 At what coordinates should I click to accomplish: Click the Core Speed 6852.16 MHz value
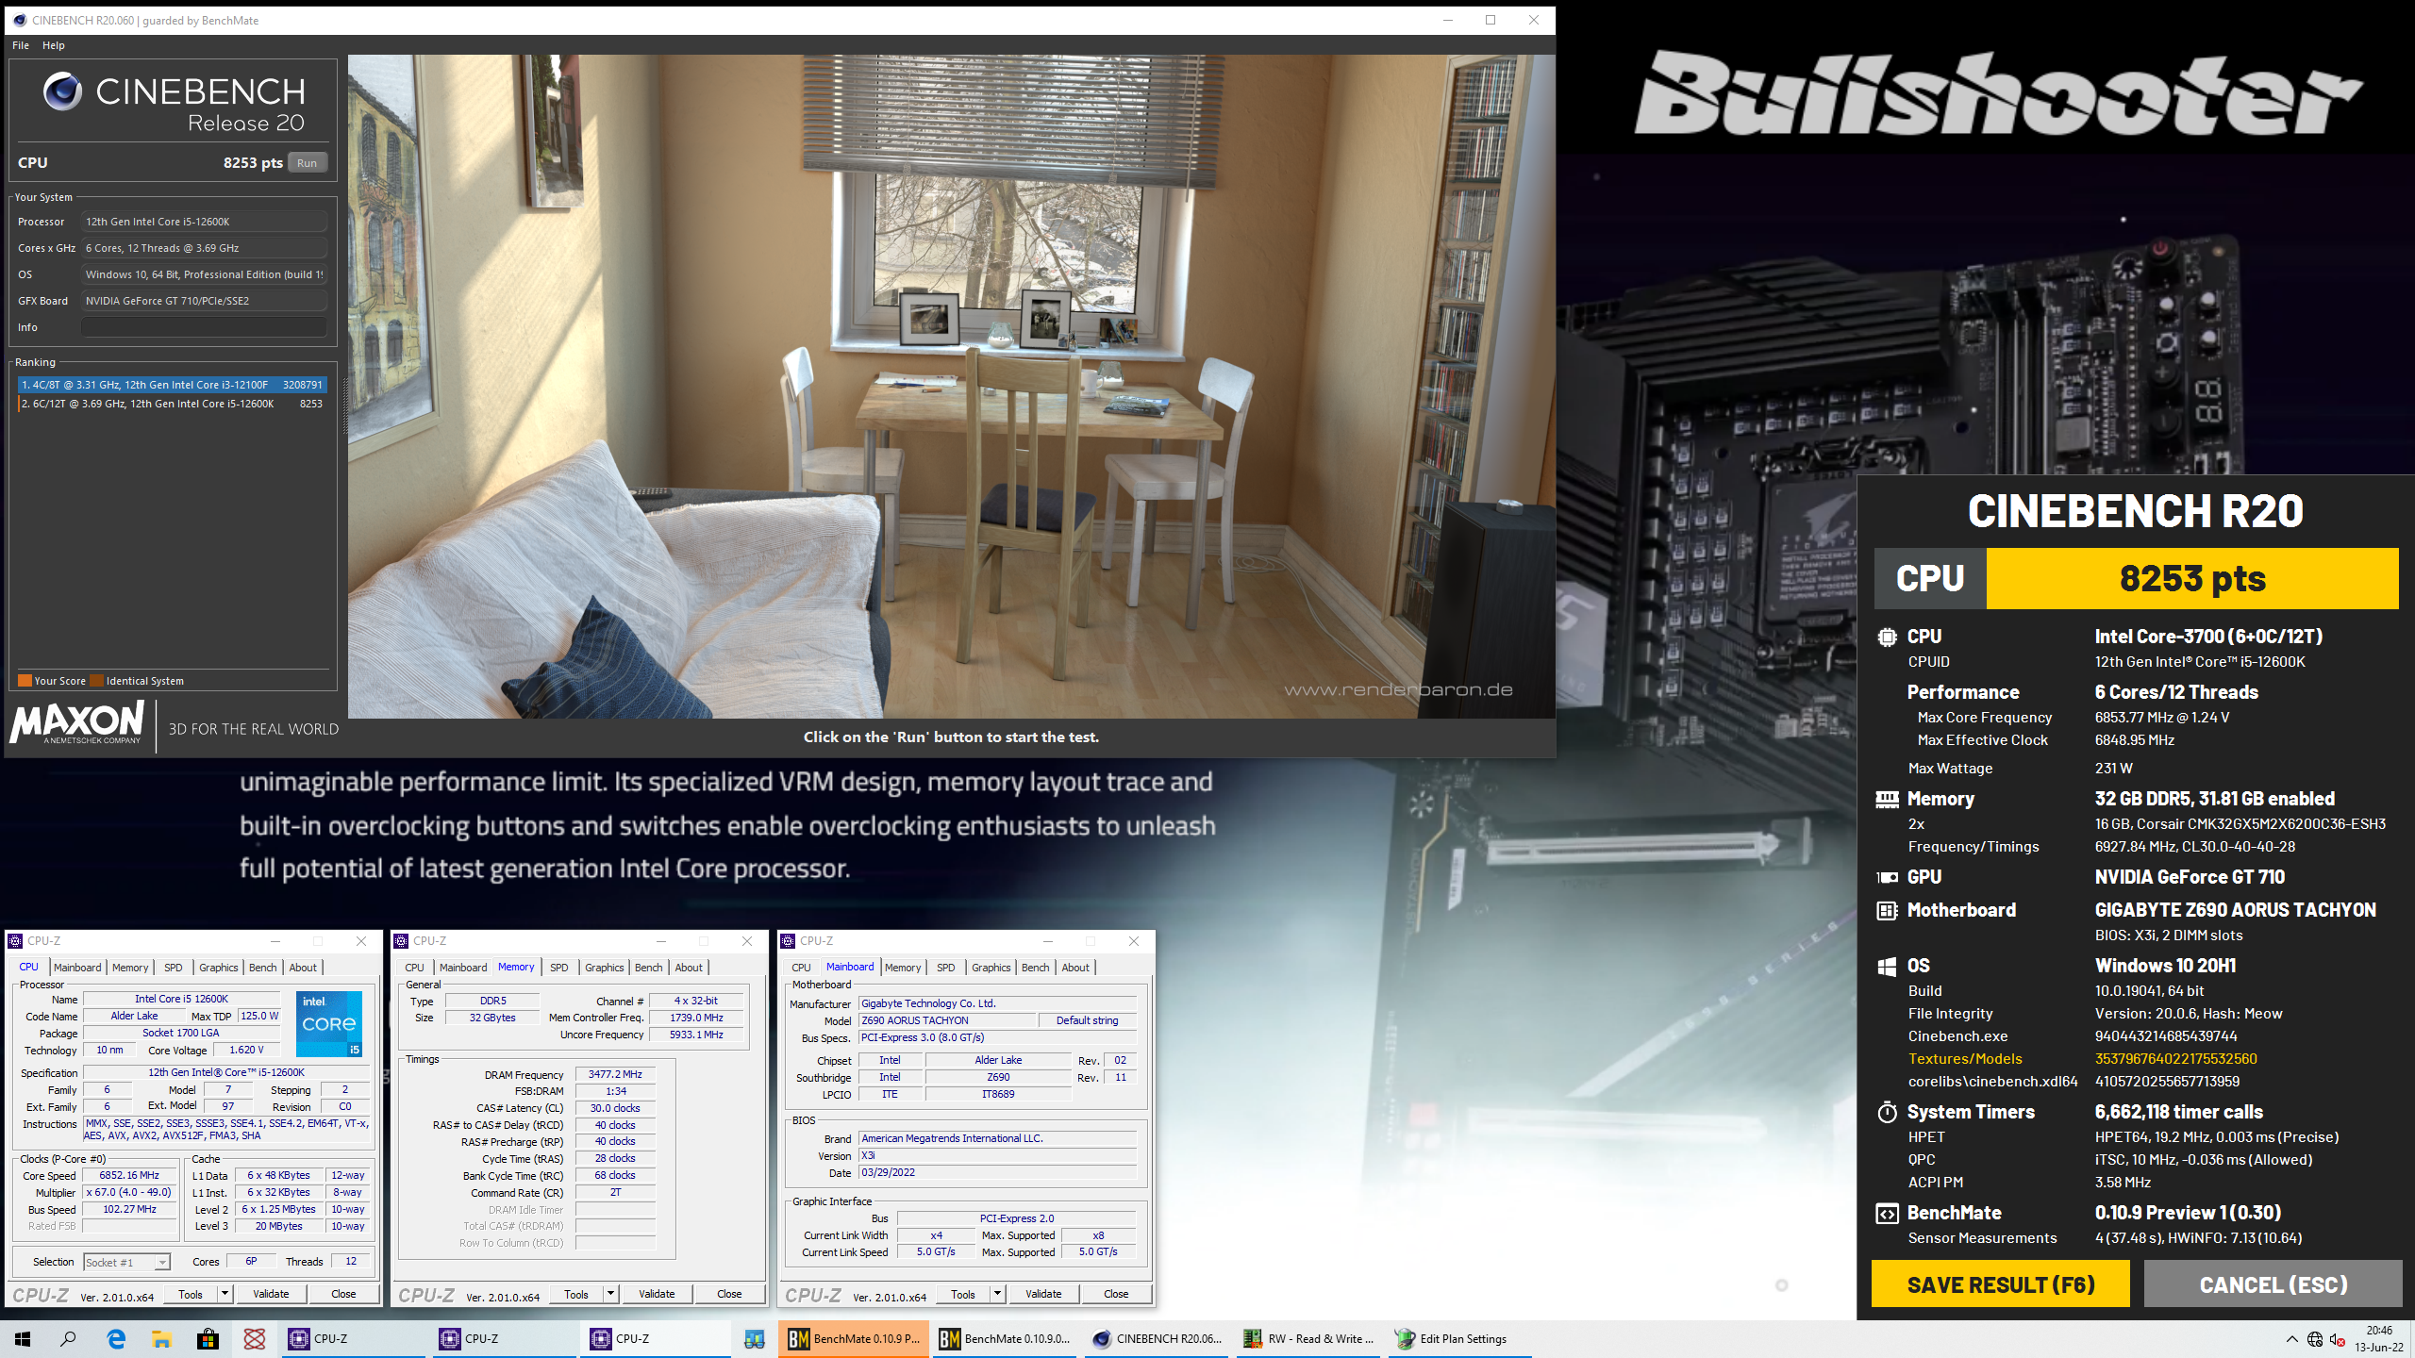tap(130, 1176)
